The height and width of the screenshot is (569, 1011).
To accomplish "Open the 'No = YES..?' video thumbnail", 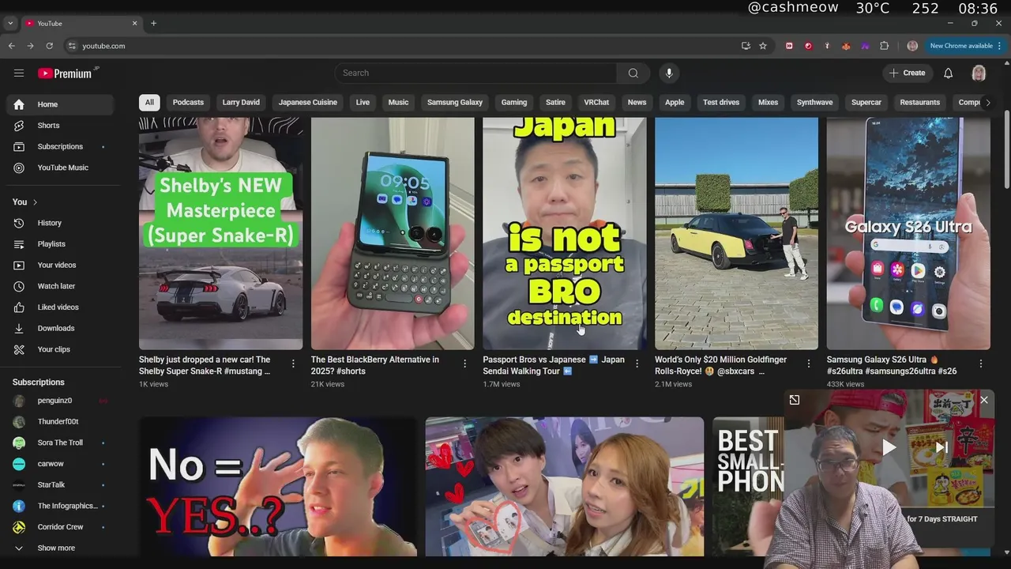I will click(279, 487).
